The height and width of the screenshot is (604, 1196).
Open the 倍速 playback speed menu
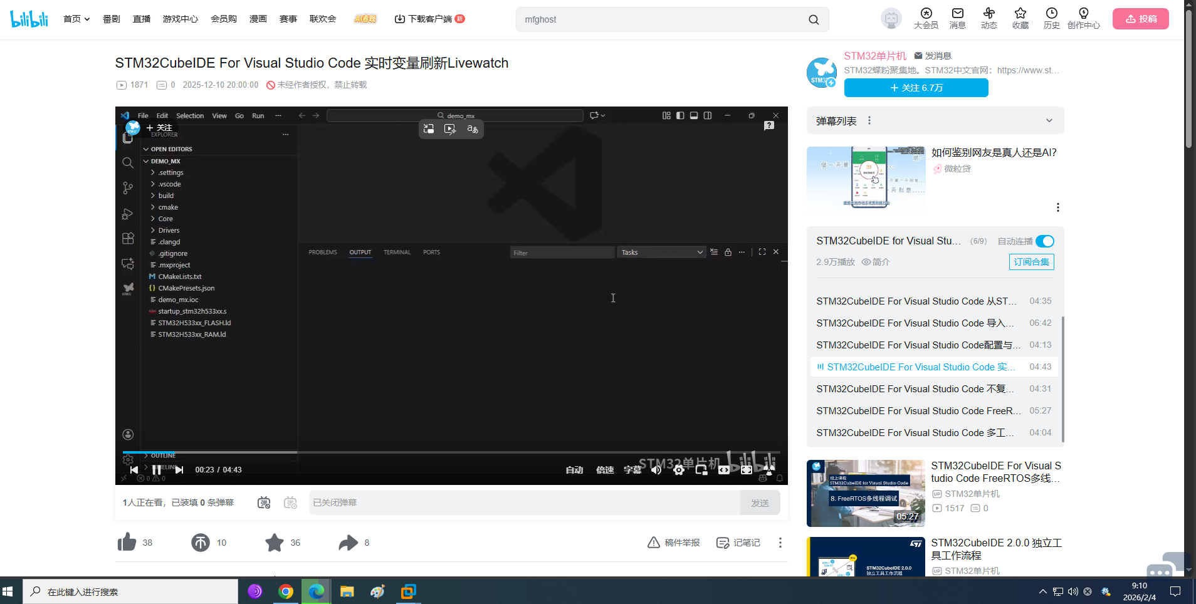(605, 470)
